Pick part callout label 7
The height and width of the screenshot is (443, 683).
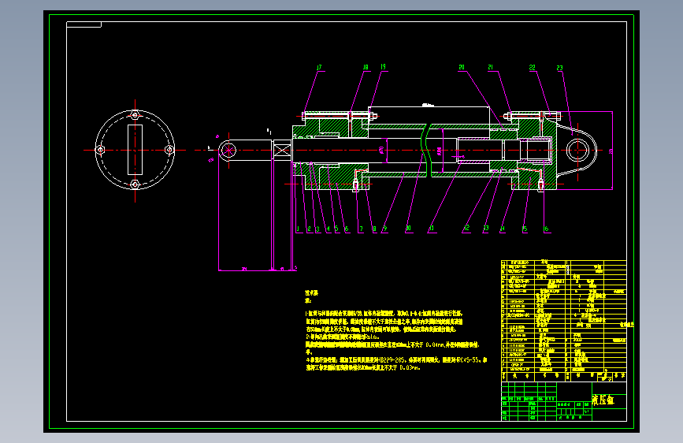pyautogui.click(x=361, y=229)
